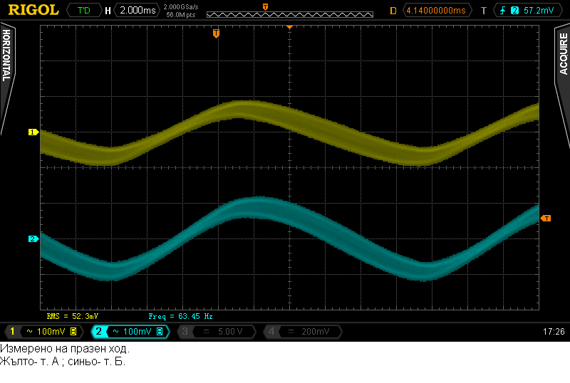Select channel 2 number label

click(x=98, y=332)
